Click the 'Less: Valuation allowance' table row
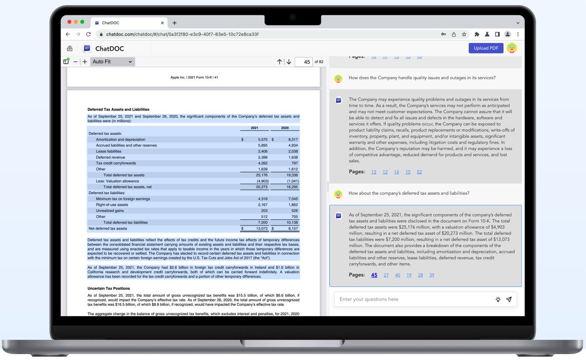The image size is (586, 361). pyautogui.click(x=193, y=181)
